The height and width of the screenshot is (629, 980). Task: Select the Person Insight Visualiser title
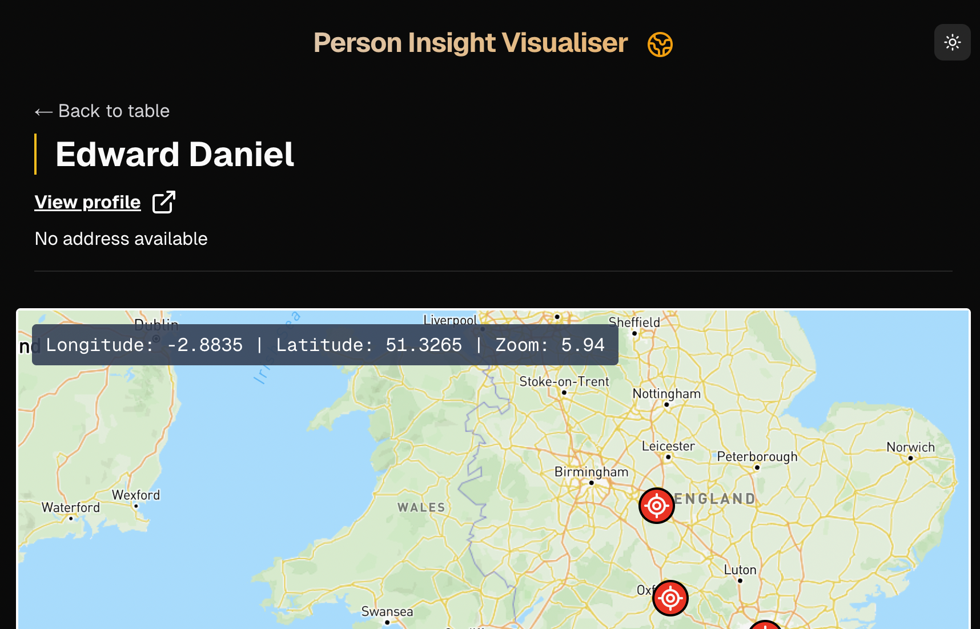tap(470, 43)
